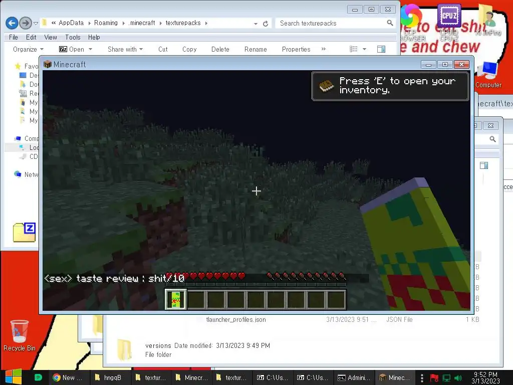513x385 pixels.
Task: Click the Open toolbar button with 7z icon
Action: (71, 50)
